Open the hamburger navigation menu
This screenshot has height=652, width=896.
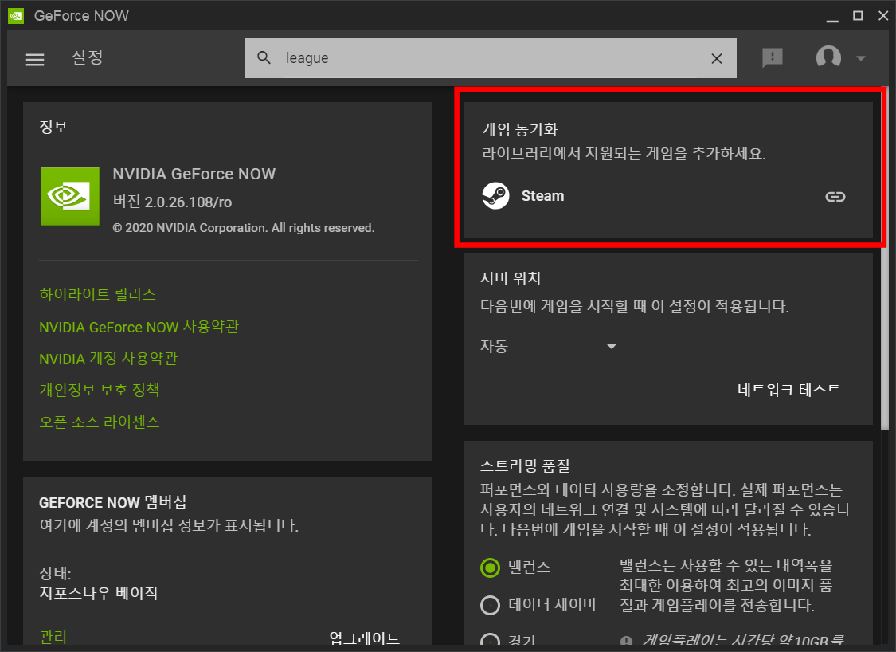pyautogui.click(x=35, y=59)
